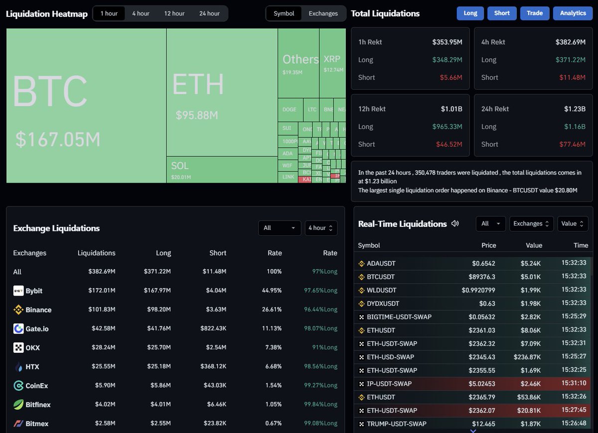598x433 pixels.
Task: Open Exchange Liquidations All dropdown
Action: click(280, 228)
